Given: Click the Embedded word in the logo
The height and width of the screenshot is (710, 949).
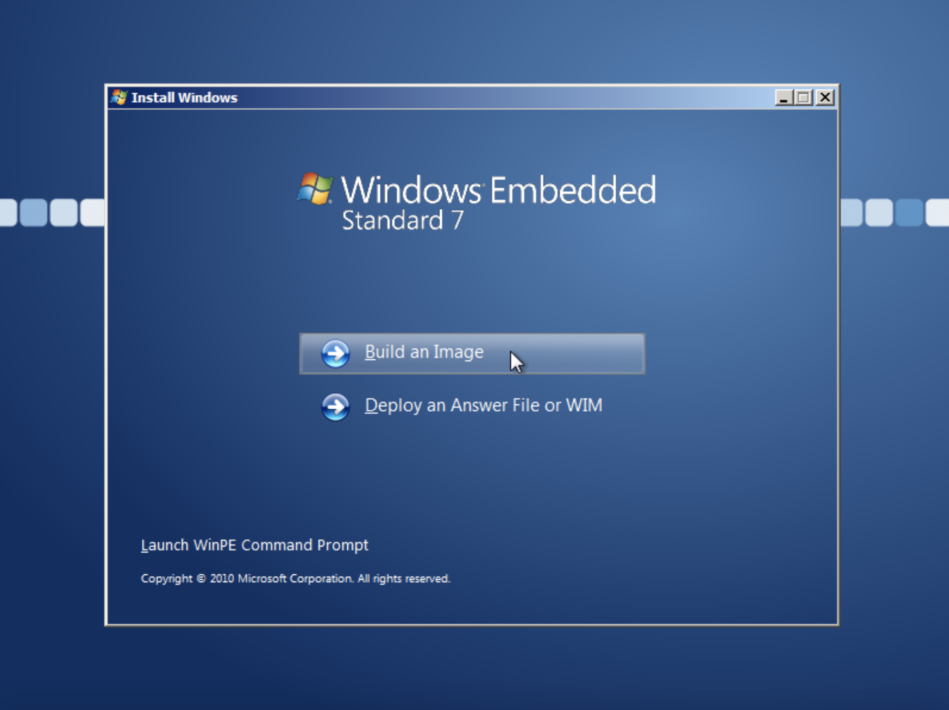Looking at the screenshot, I should (x=573, y=190).
